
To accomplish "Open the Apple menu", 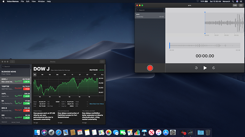I will pyautogui.click(x=3, y=1).
